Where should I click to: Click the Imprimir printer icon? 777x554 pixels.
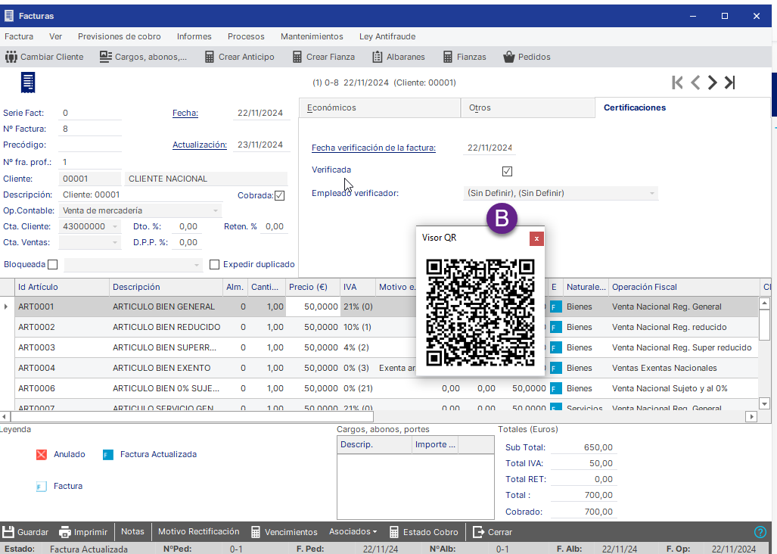65,532
